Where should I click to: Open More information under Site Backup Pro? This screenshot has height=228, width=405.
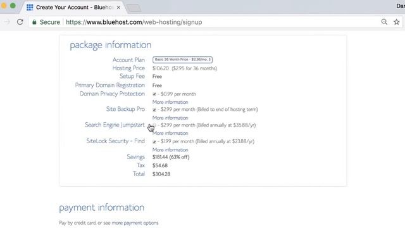170,118
